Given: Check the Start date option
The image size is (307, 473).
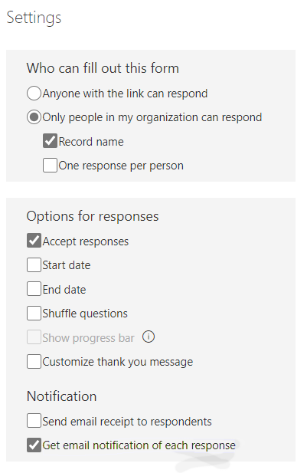Looking at the screenshot, I should [34, 264].
